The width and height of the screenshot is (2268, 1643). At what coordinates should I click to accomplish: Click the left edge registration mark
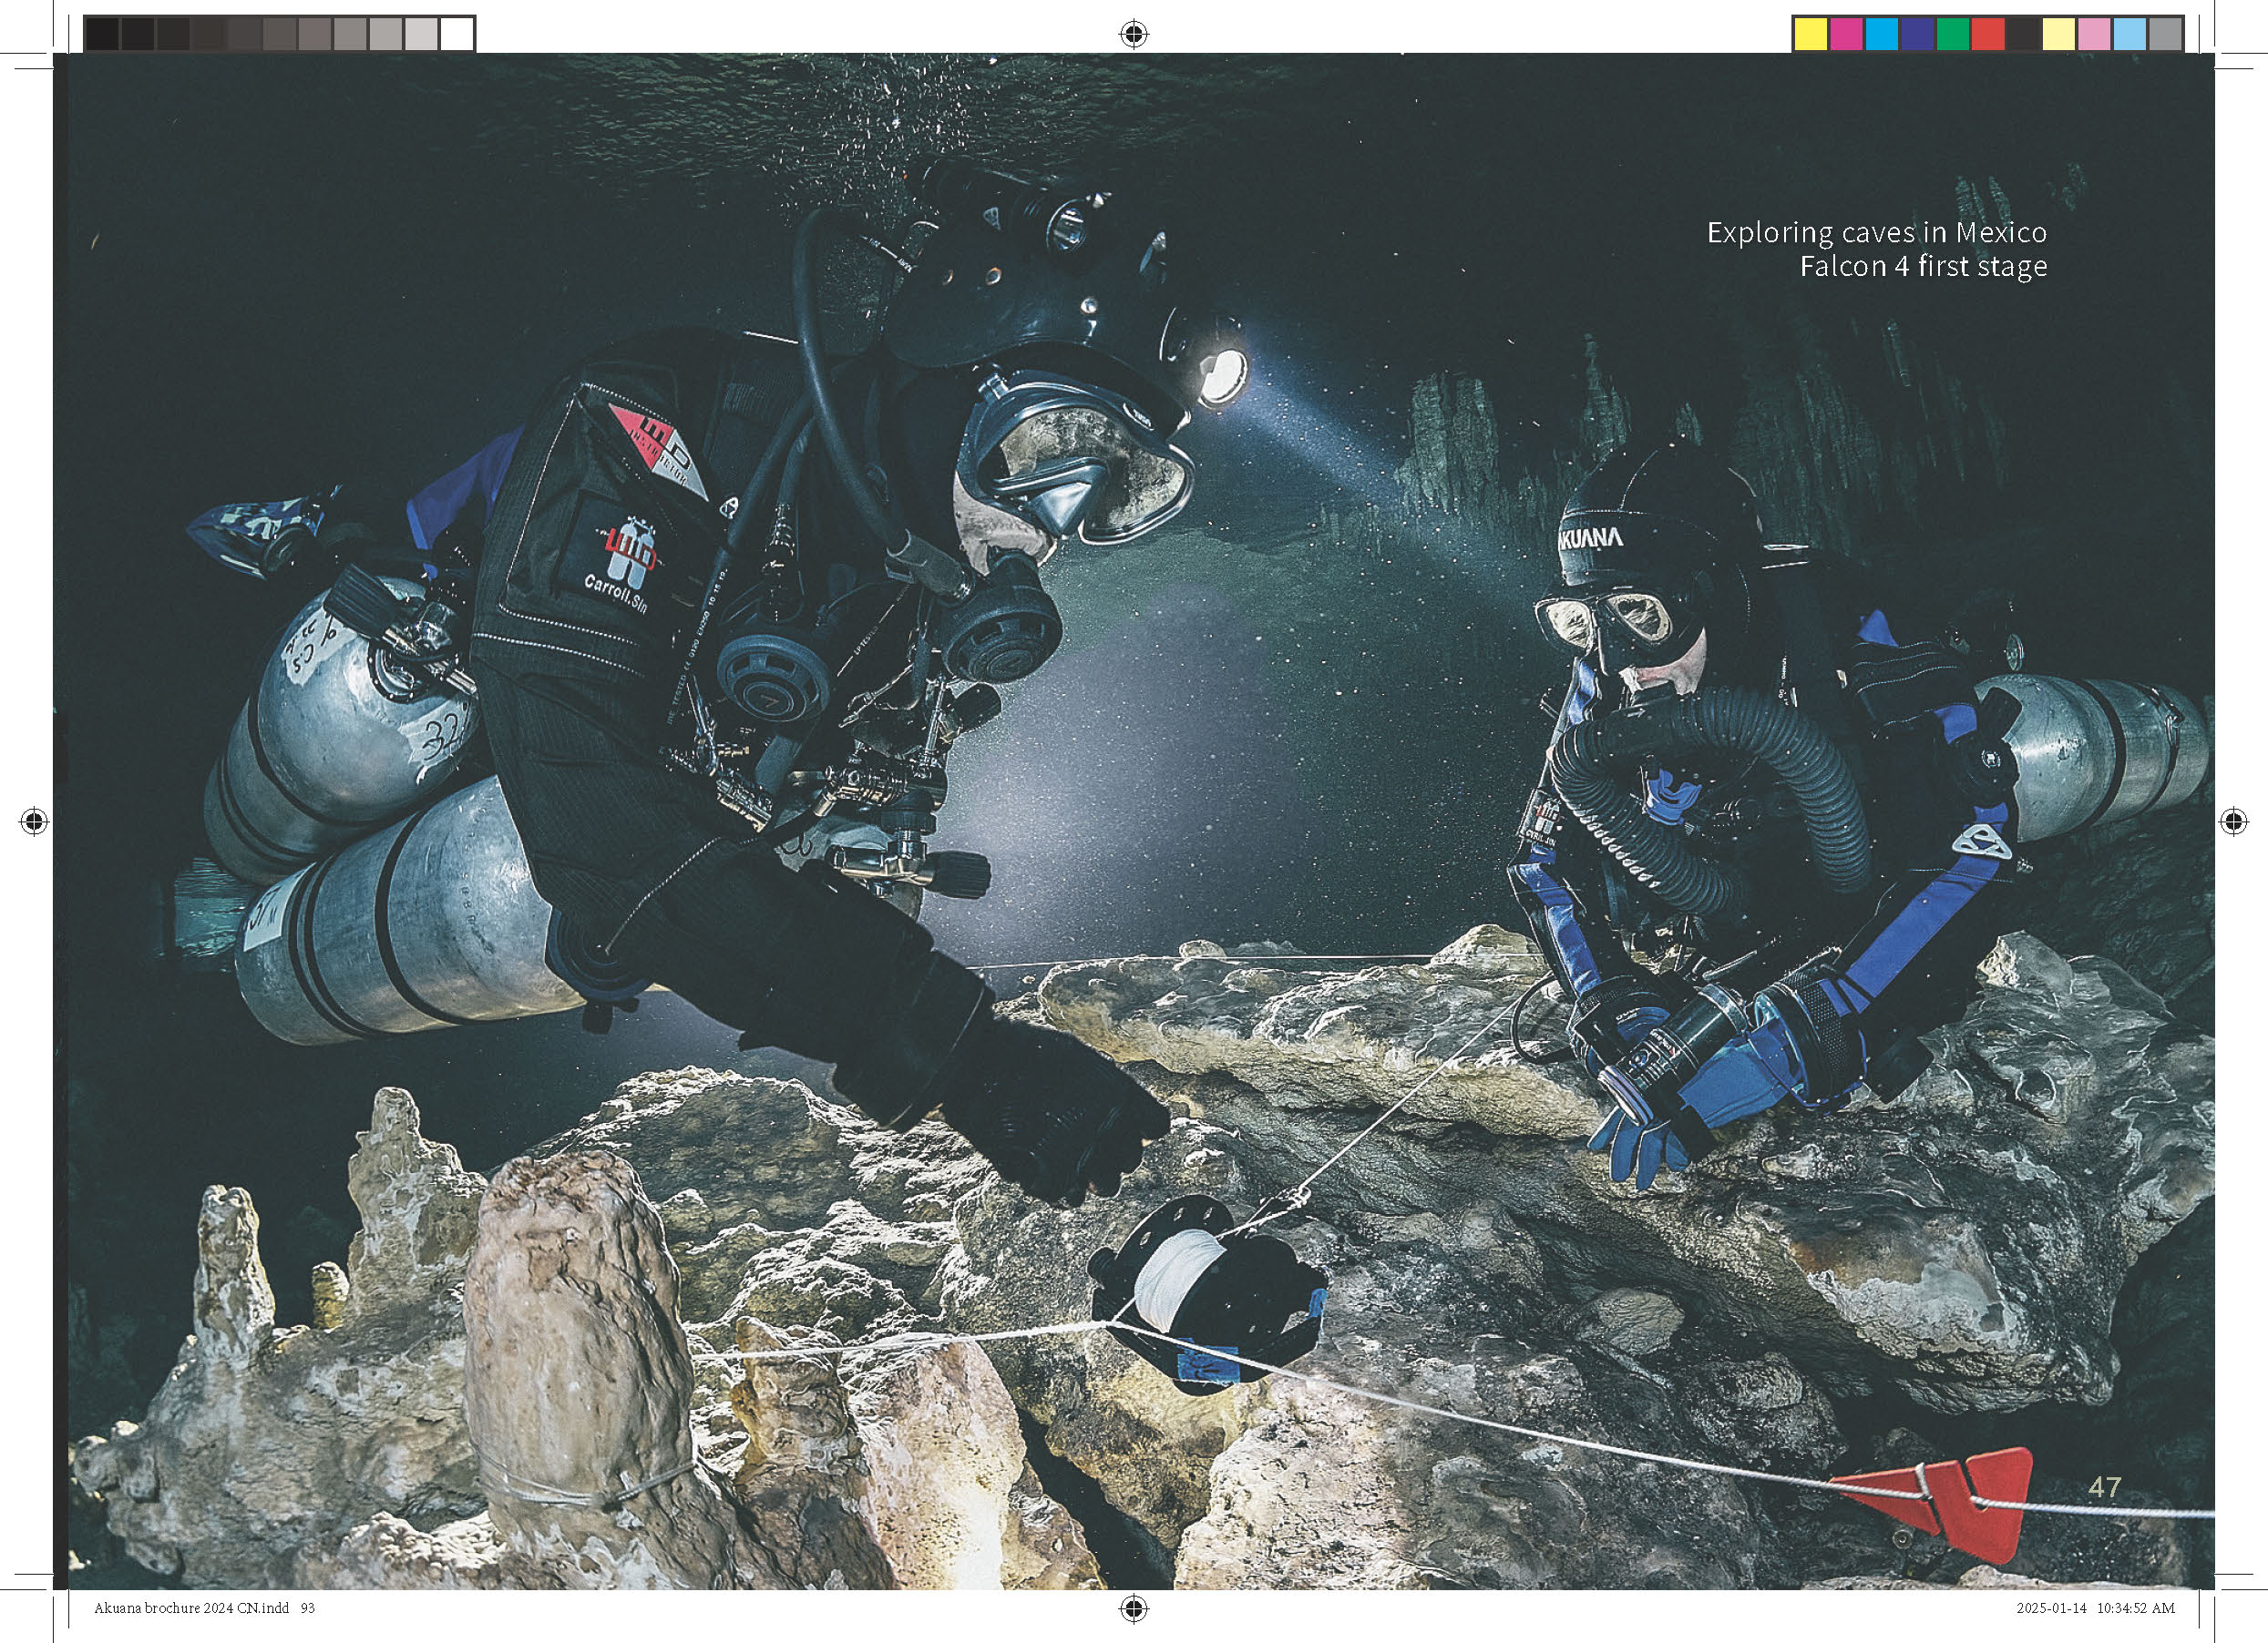click(34, 821)
